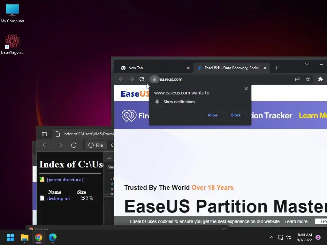Viewport: 327px width, 245px height.
Task: Switch to Chrome from the taskbar
Action: click(x=39, y=237)
